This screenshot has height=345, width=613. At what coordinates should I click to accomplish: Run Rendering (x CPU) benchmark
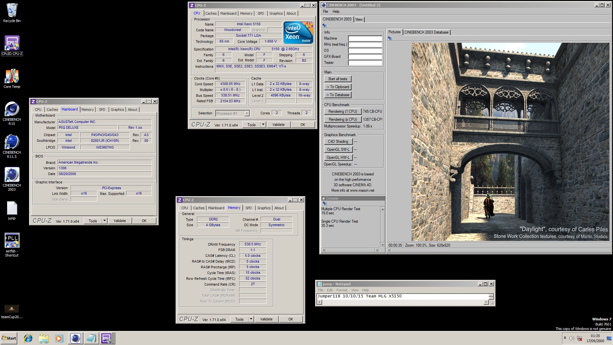tap(343, 119)
